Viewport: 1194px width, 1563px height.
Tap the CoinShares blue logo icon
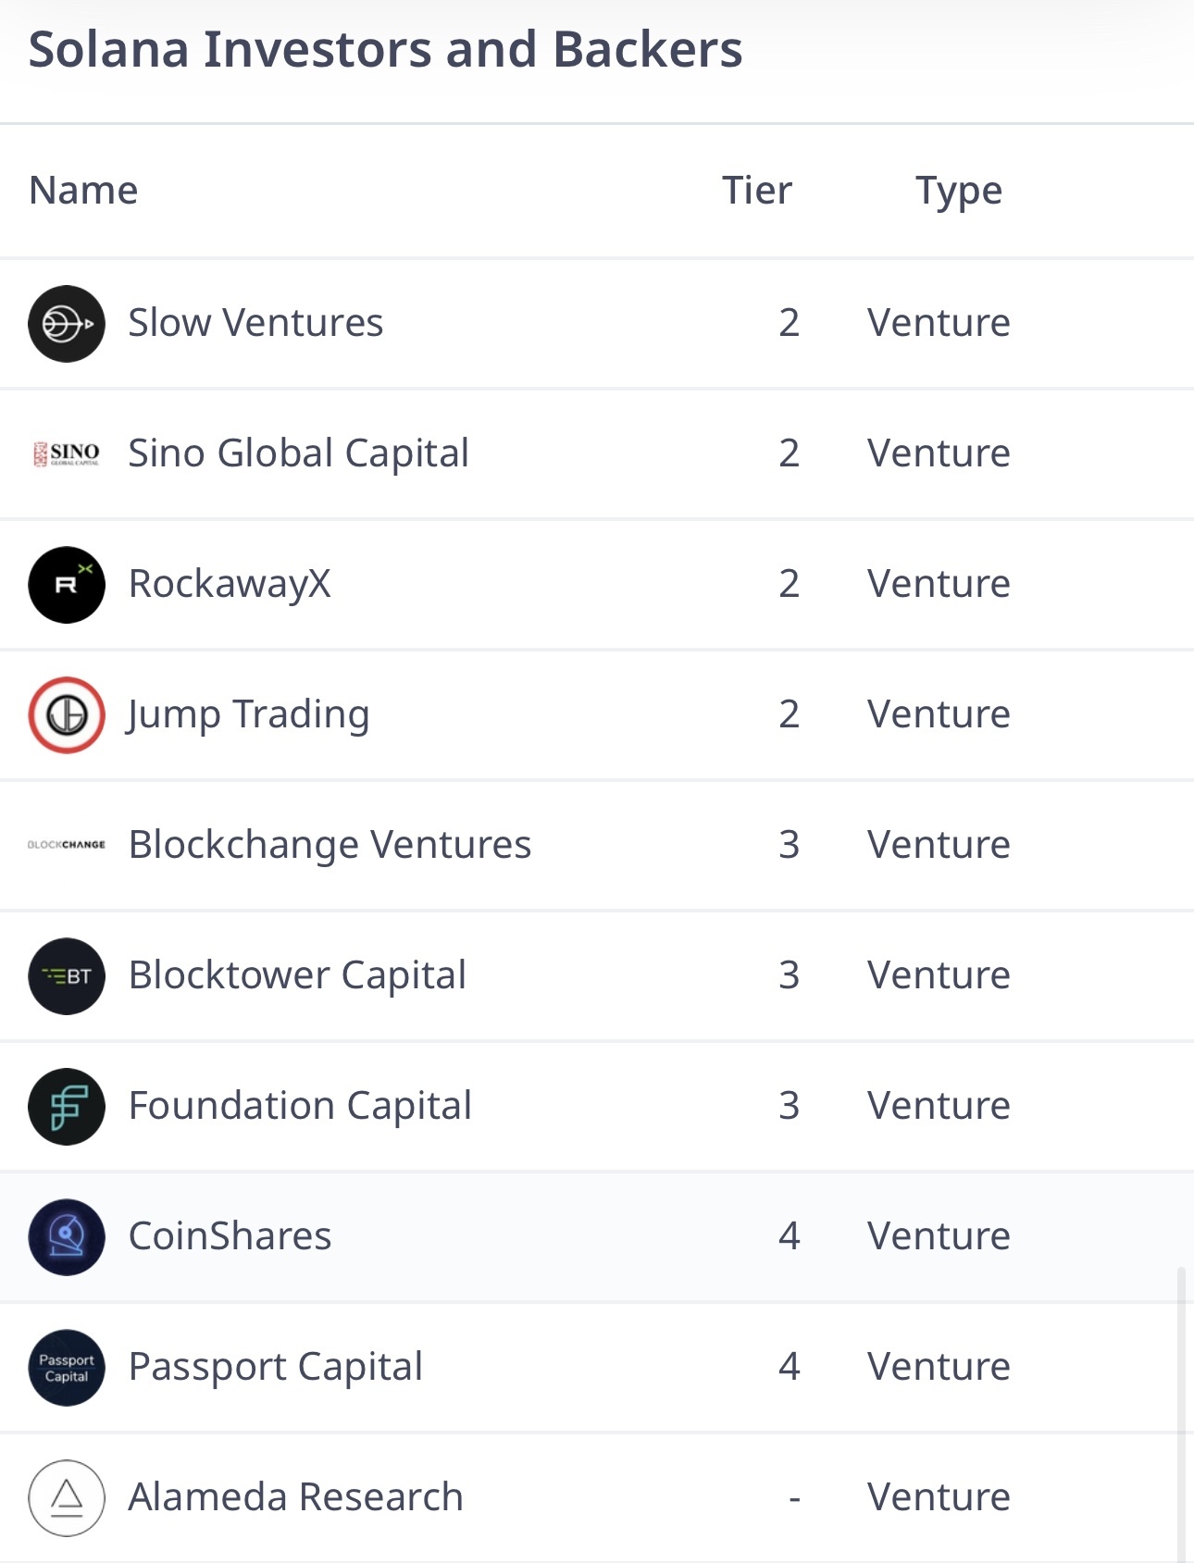[67, 1237]
